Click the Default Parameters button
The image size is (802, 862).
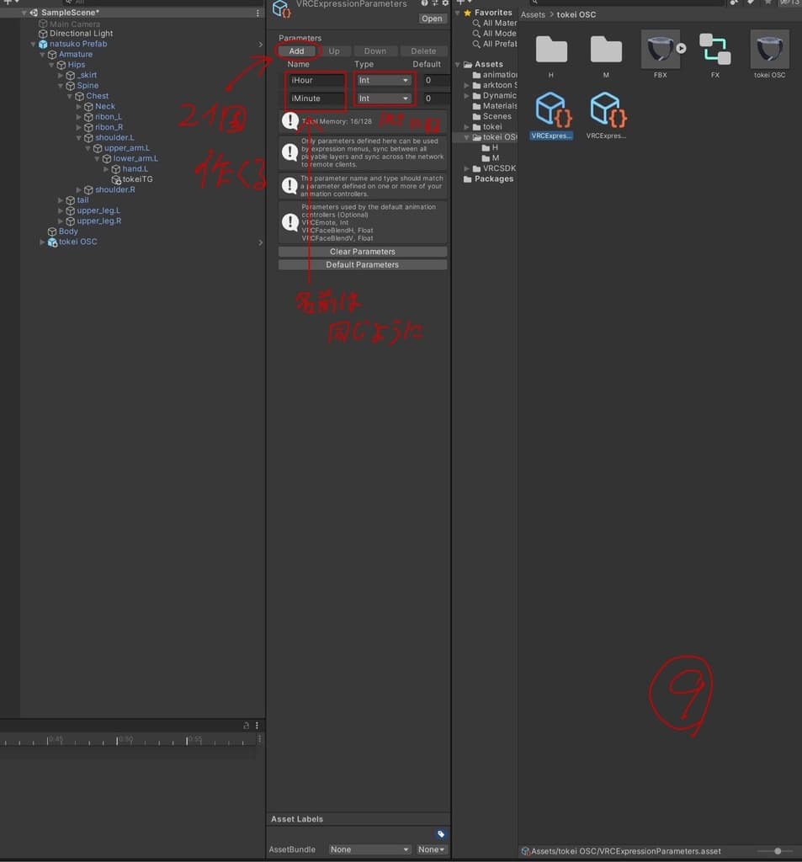pos(362,265)
